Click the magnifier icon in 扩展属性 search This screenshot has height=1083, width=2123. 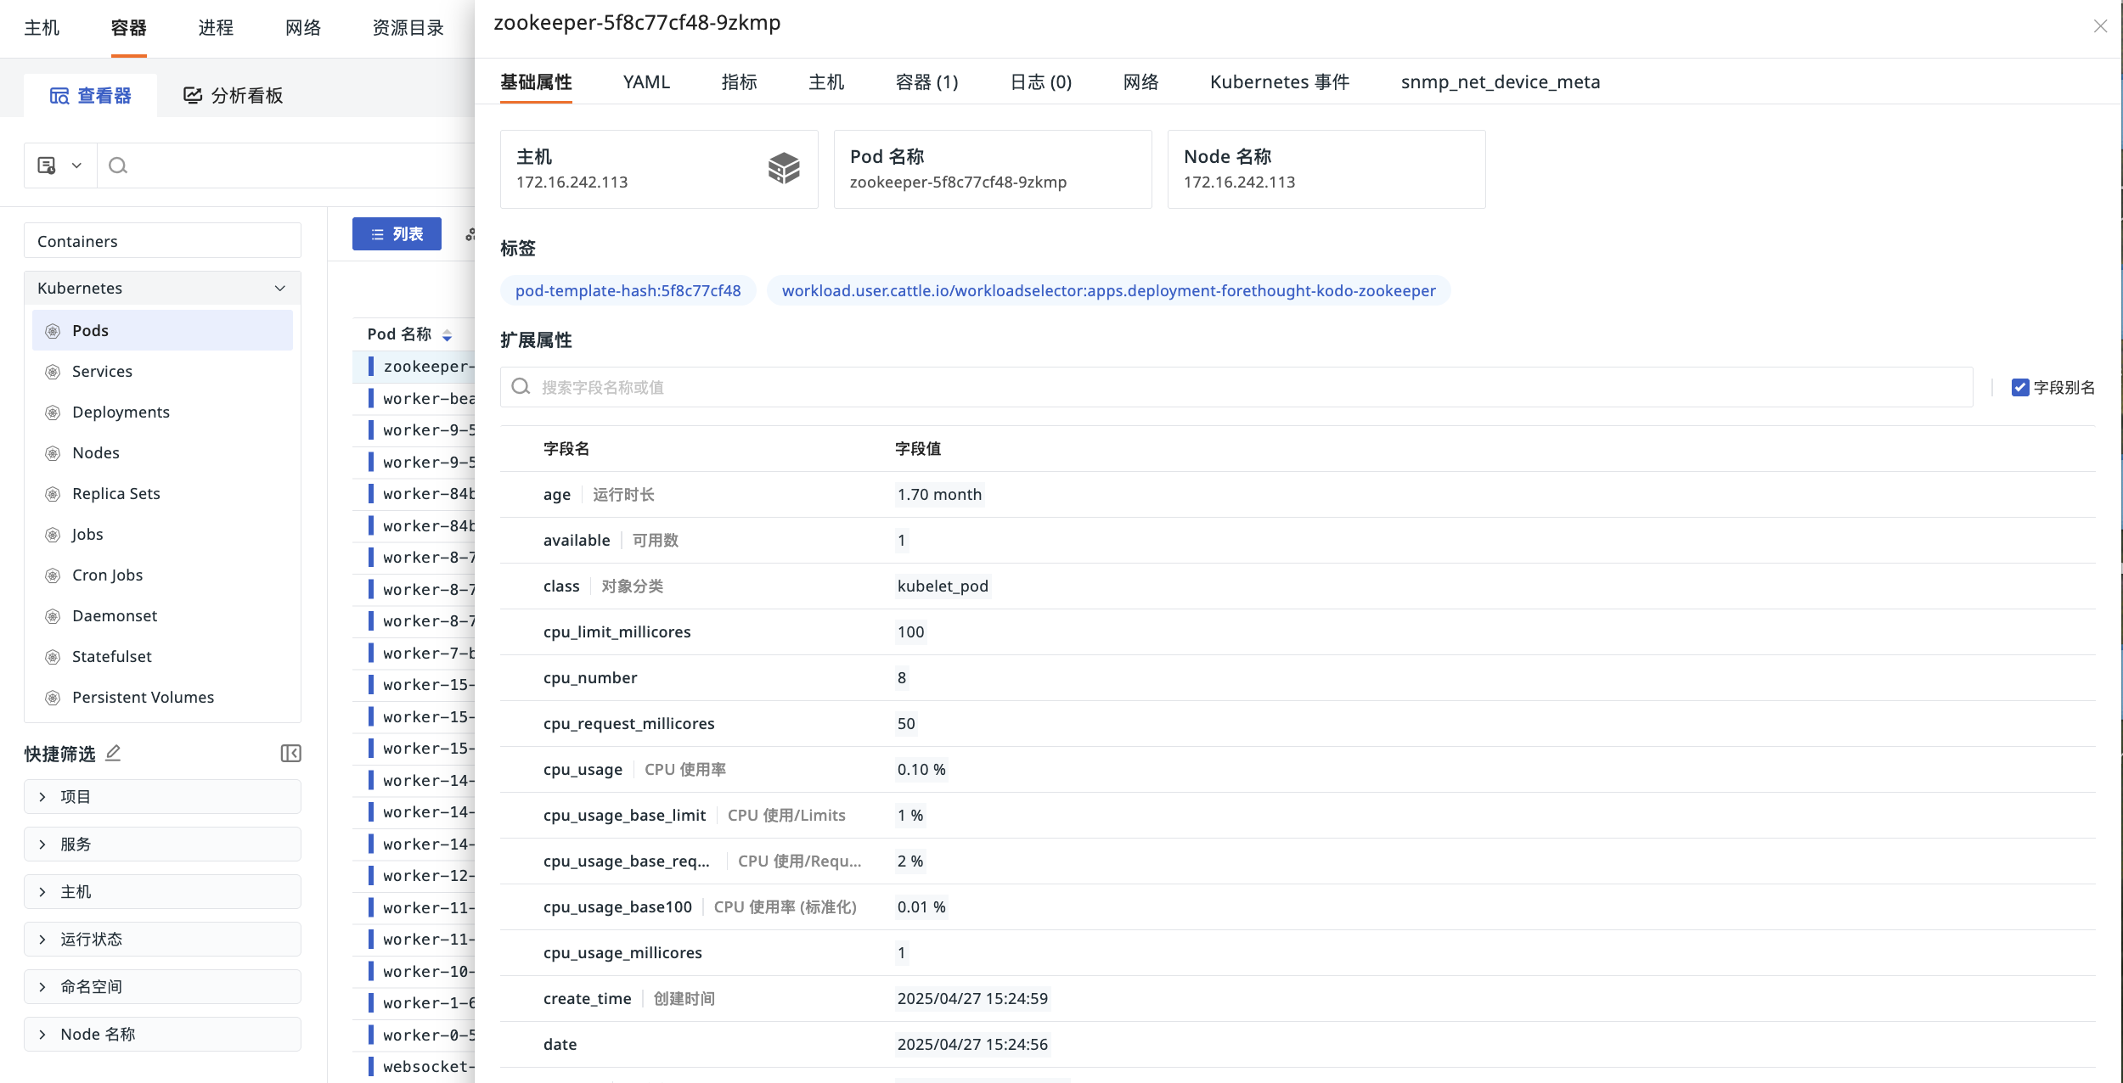(521, 387)
